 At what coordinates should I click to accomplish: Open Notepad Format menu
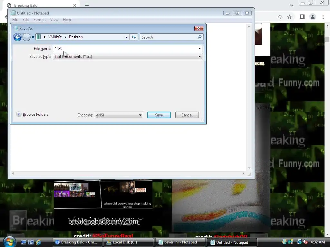[40, 20]
